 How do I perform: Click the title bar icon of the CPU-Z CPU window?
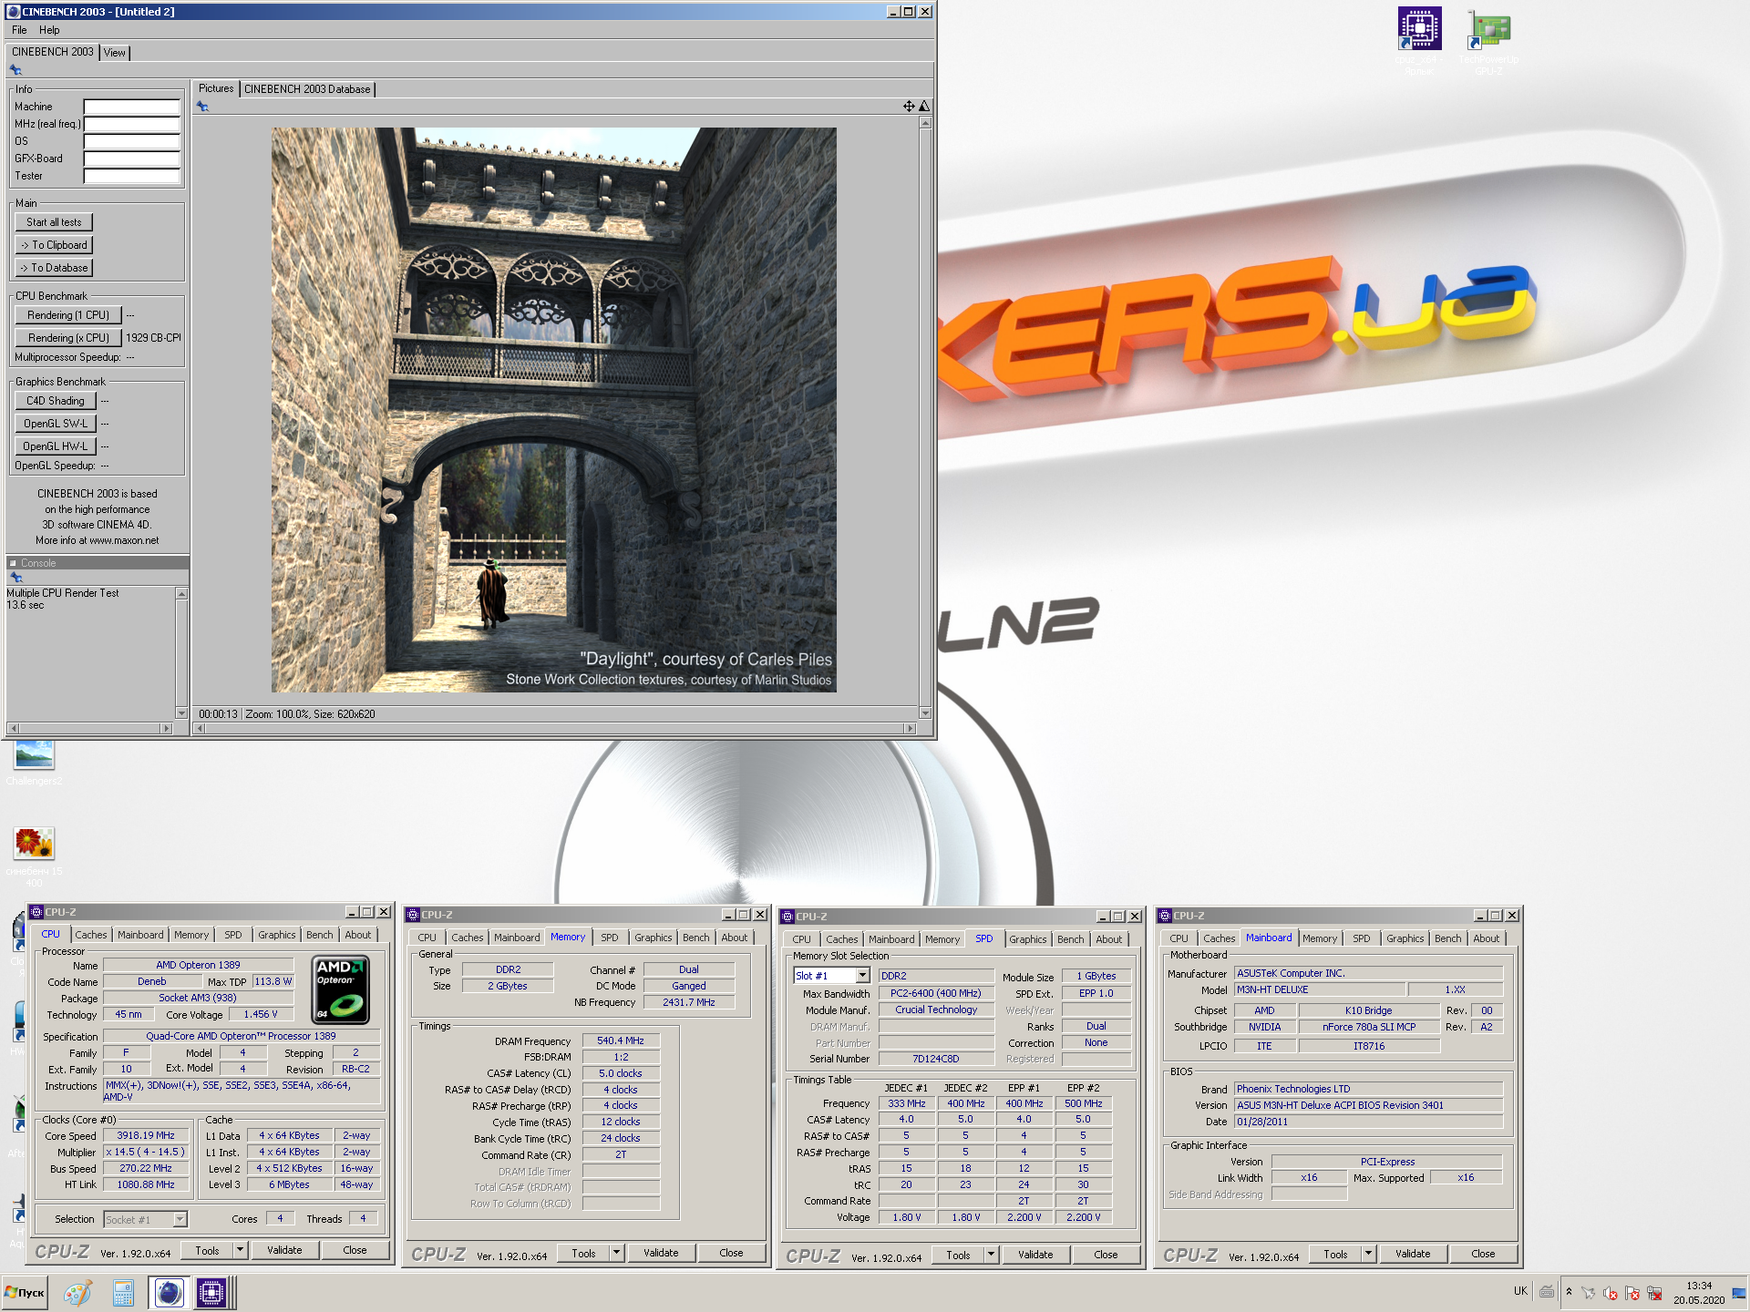coord(36,912)
